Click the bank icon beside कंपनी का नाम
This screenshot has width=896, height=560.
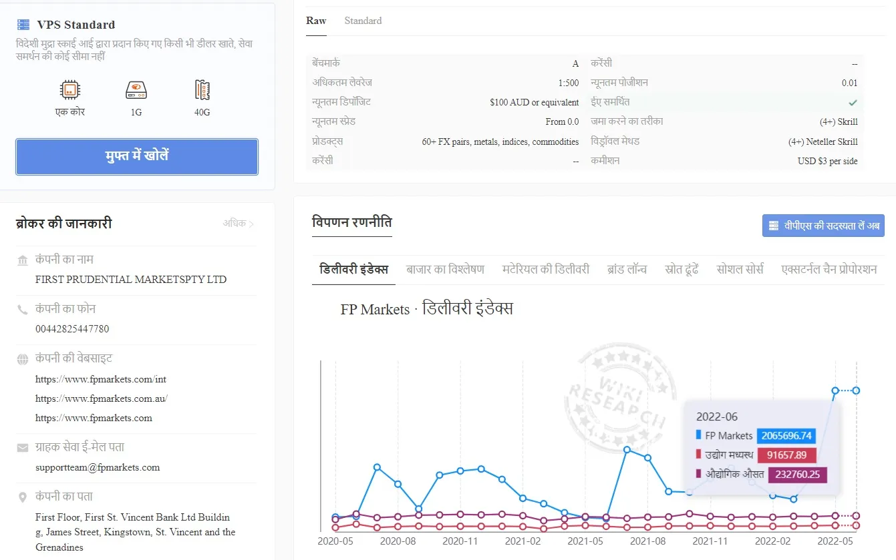tap(23, 260)
